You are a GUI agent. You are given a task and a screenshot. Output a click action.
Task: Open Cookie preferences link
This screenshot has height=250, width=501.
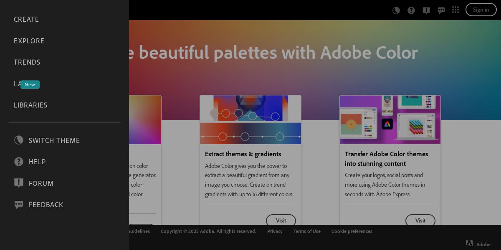[x=352, y=231]
